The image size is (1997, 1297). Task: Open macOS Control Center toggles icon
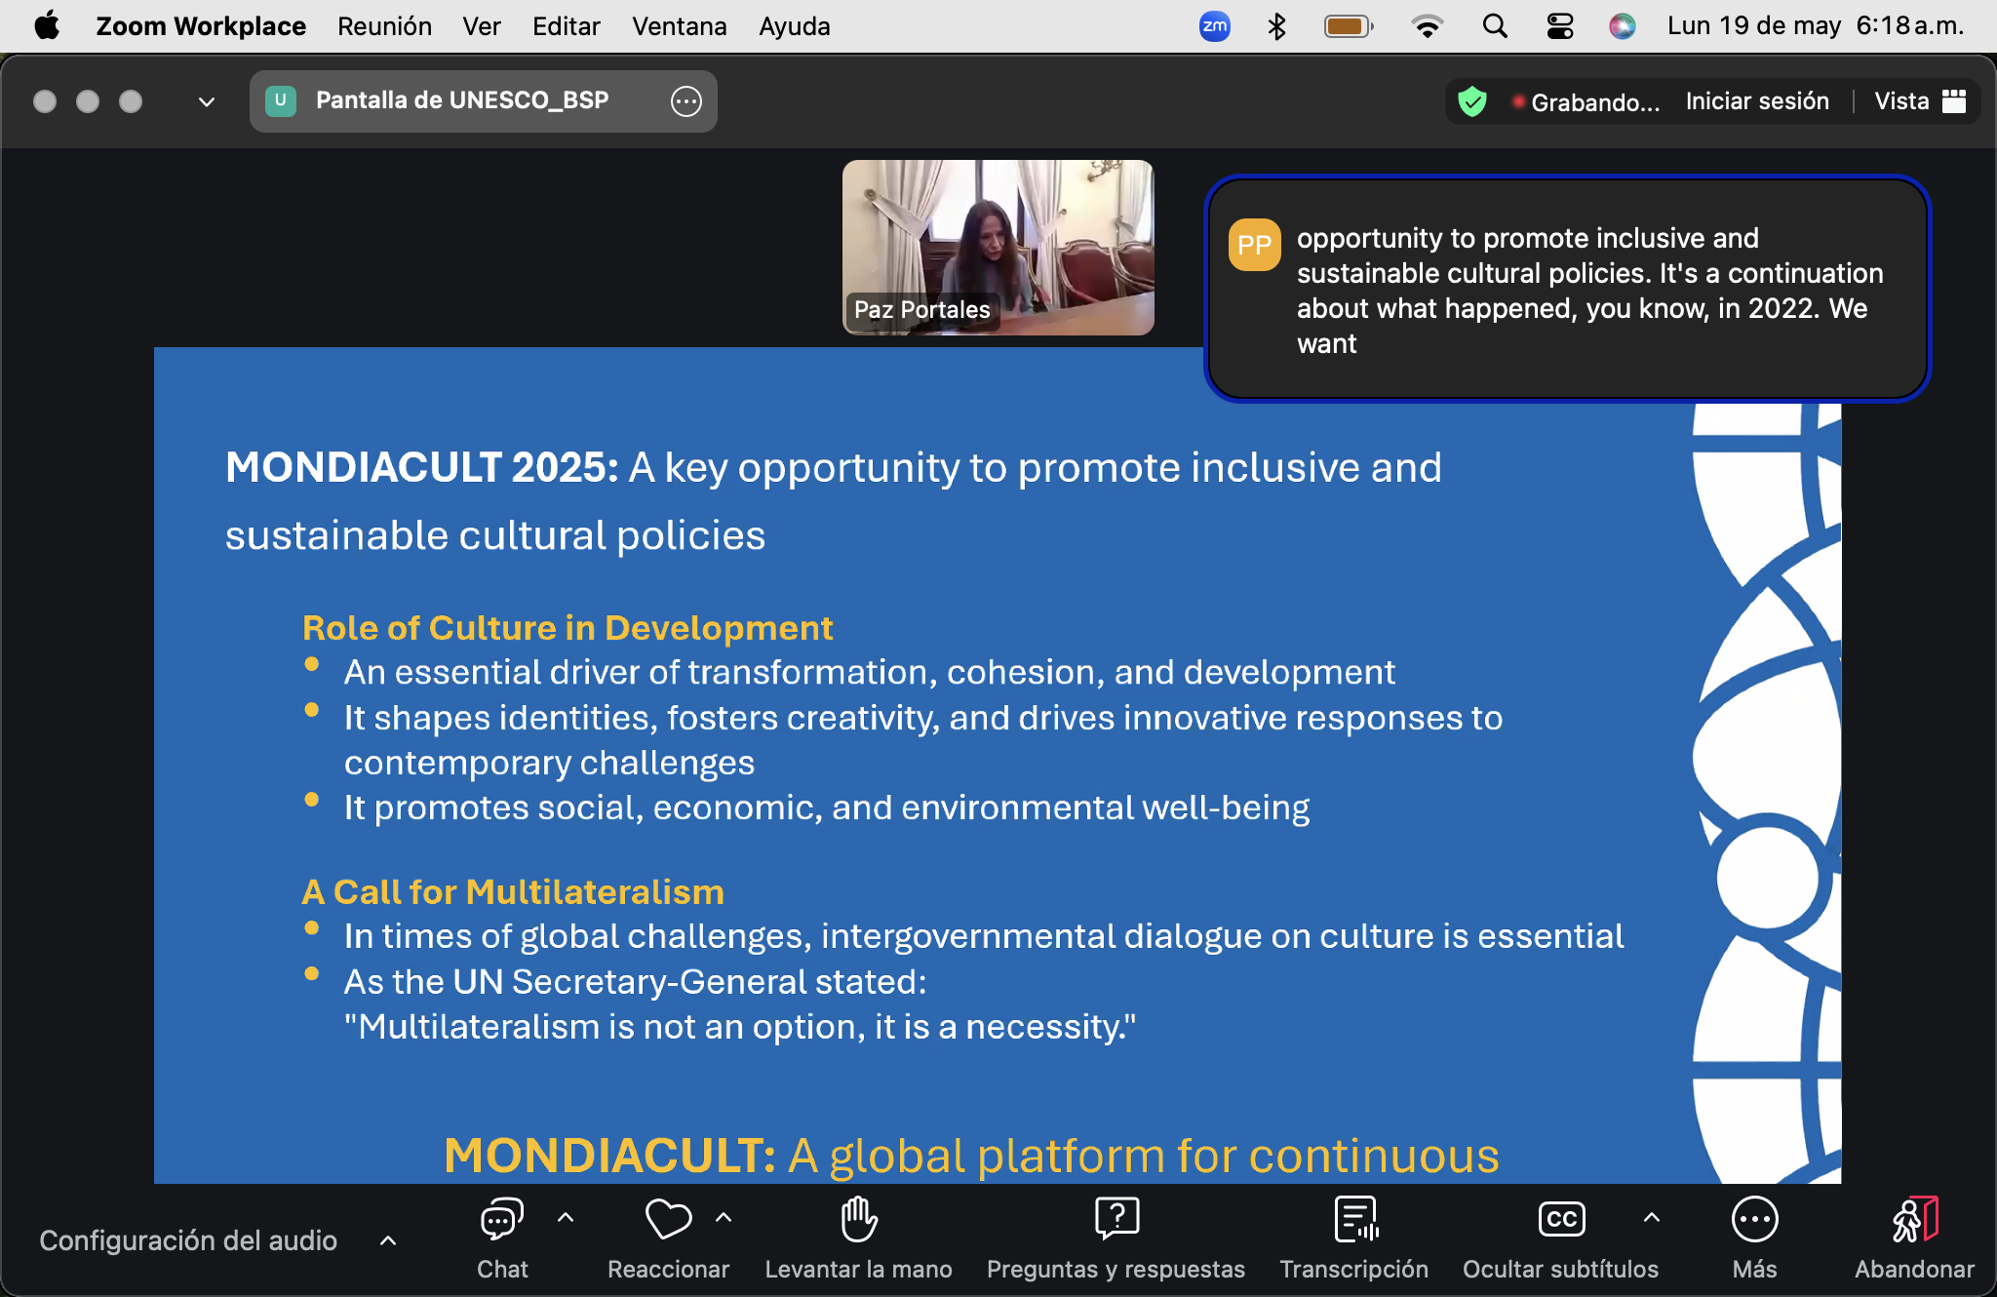tap(1560, 26)
